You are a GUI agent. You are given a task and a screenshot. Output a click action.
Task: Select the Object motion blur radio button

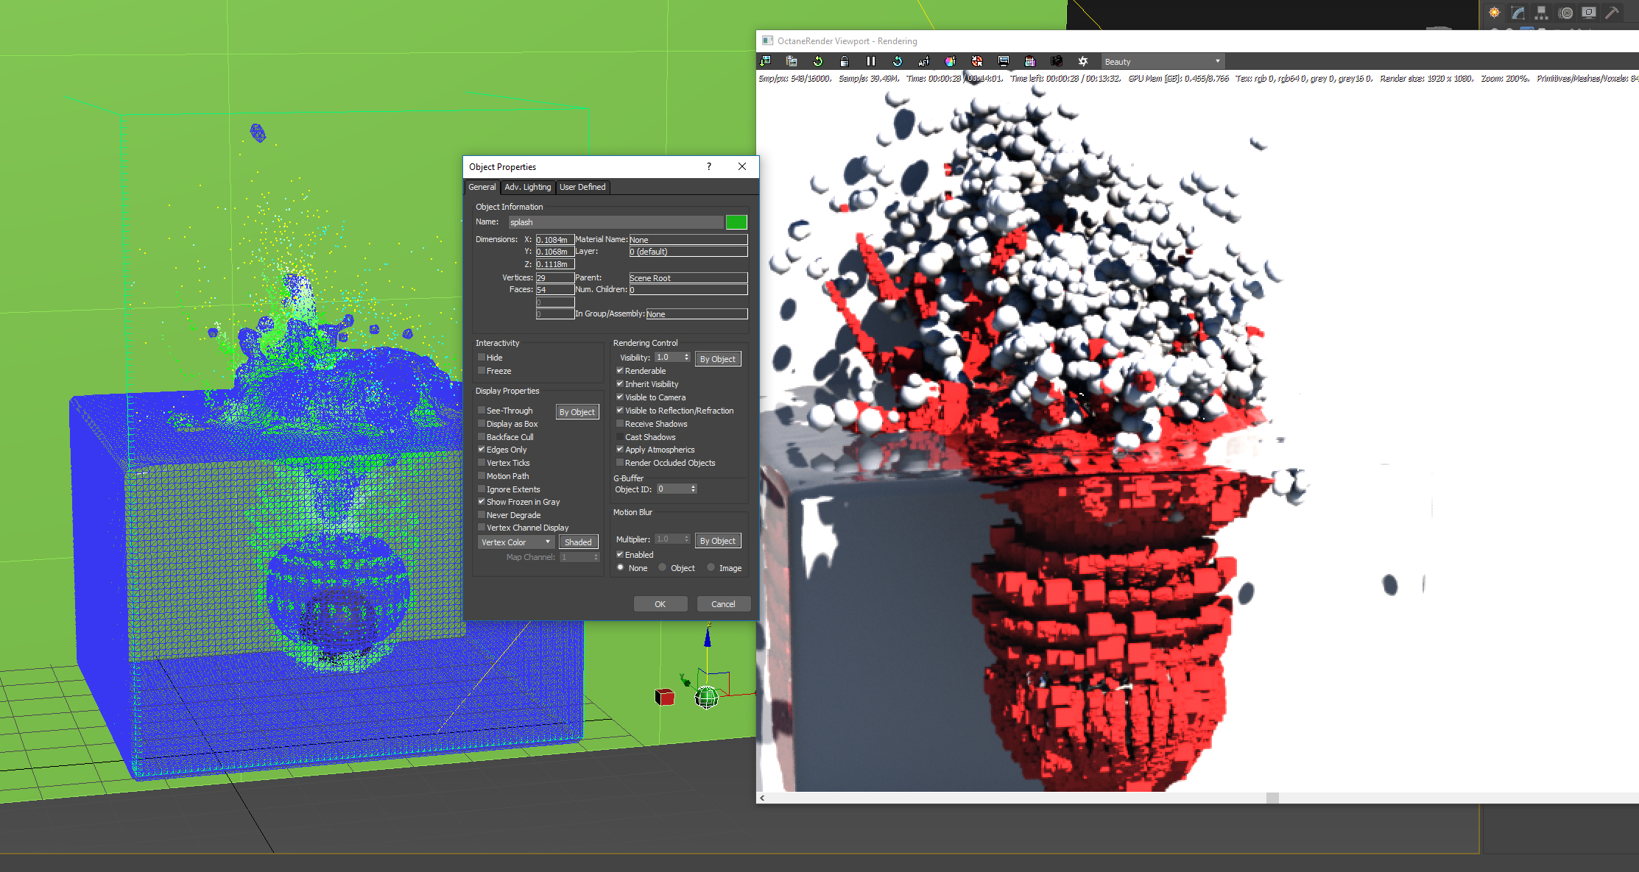click(x=663, y=567)
